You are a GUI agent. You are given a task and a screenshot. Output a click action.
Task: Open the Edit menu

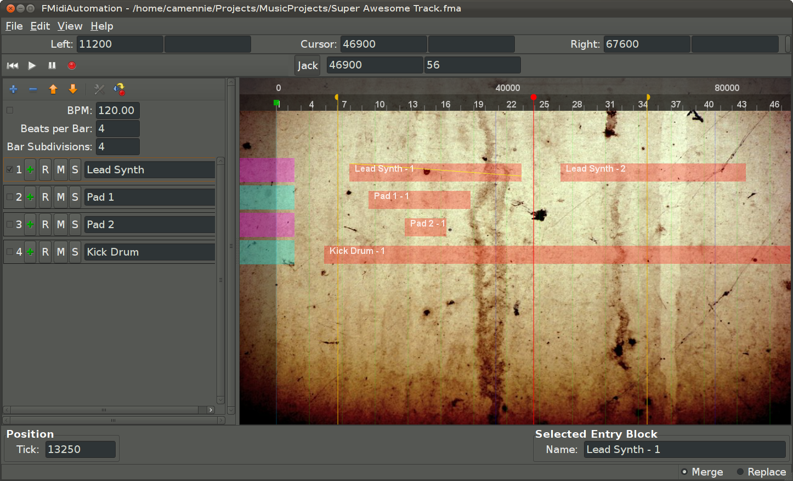(40, 26)
